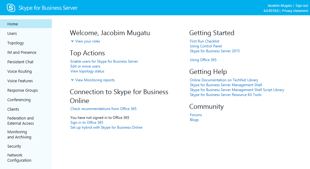Open the Blogs community link

(x=194, y=120)
